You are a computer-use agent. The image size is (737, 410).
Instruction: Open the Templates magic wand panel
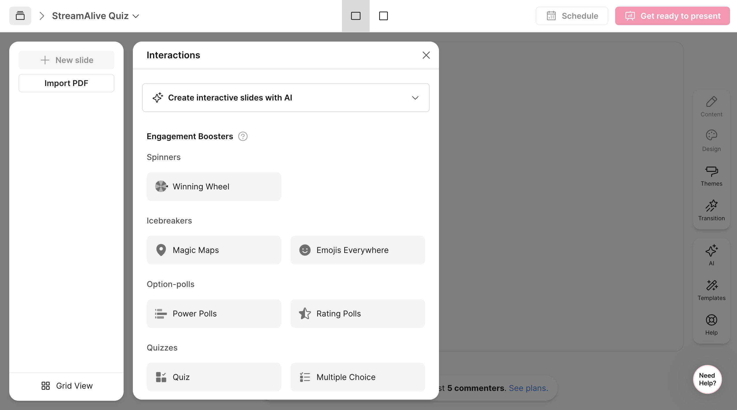pyautogui.click(x=711, y=290)
